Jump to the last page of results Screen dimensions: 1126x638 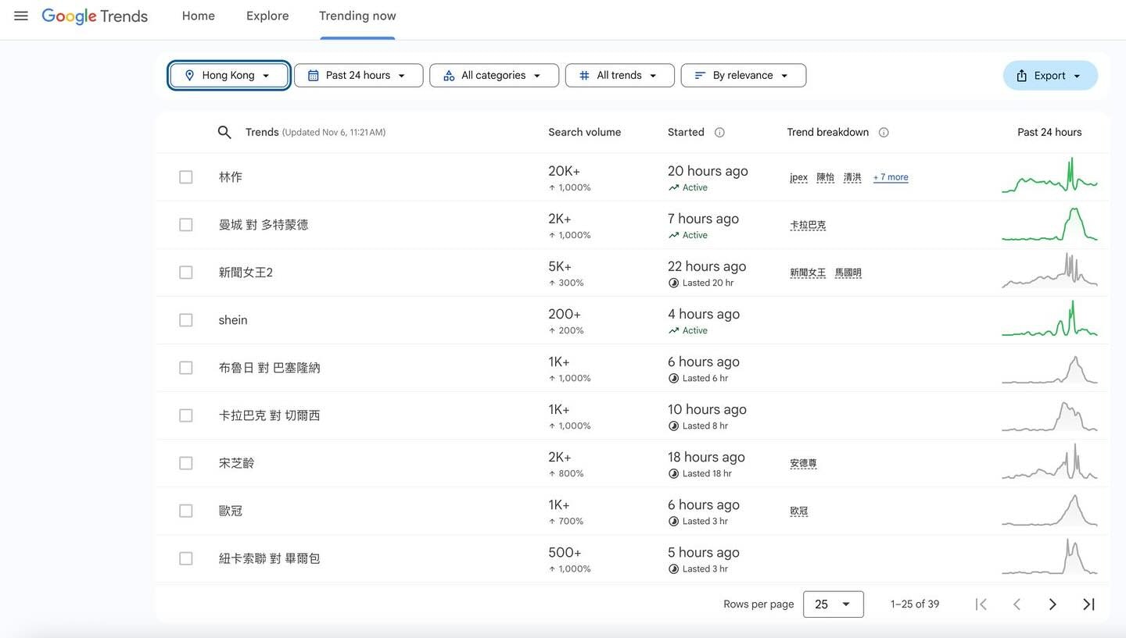point(1088,604)
